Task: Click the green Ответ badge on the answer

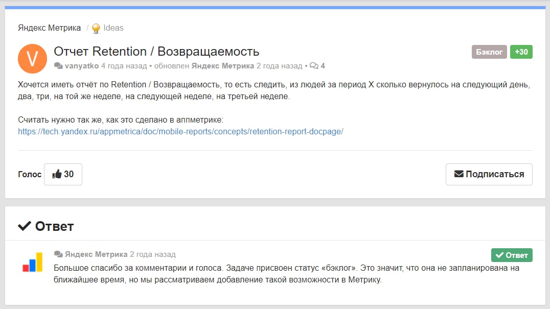Action: pyautogui.click(x=512, y=255)
